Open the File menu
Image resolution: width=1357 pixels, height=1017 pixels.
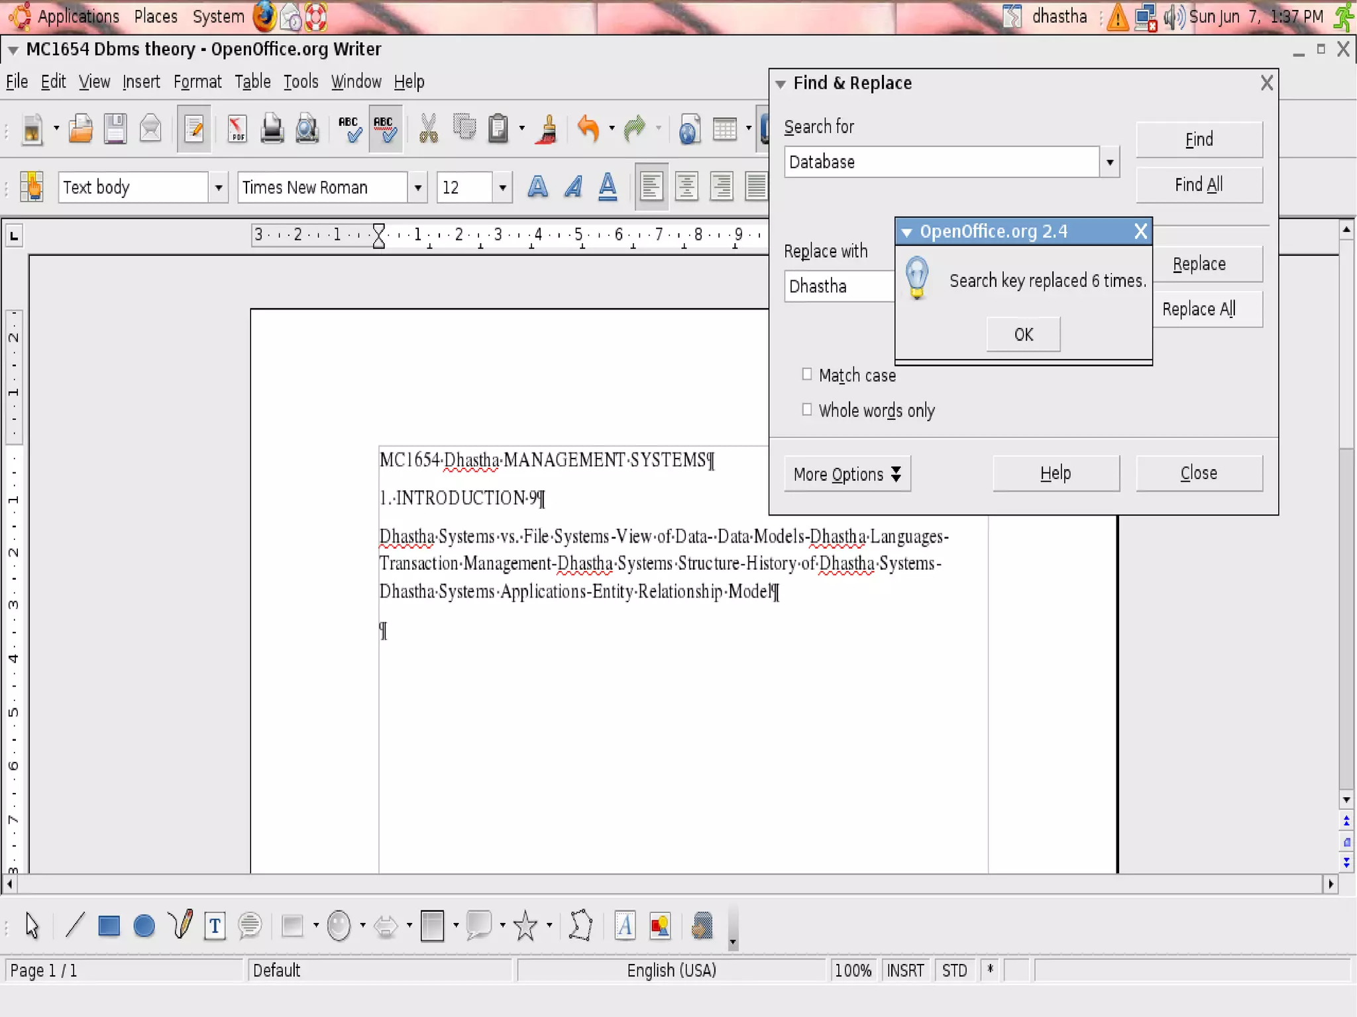point(17,82)
